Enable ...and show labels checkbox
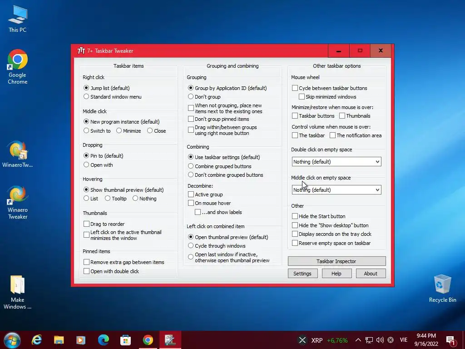Screen dimensions: 465x349 point(218,213)
